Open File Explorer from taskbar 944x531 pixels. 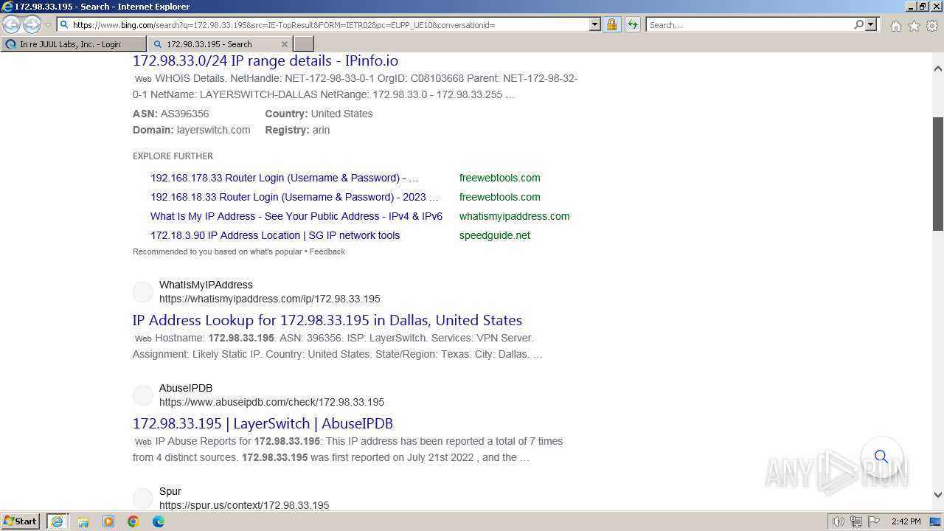83,521
